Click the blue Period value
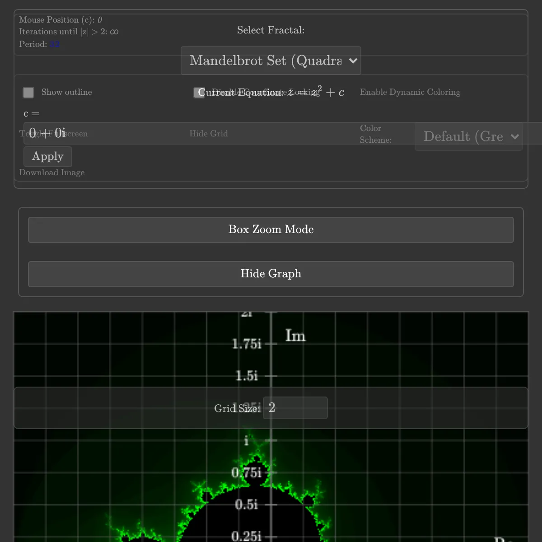Image resolution: width=542 pixels, height=542 pixels. click(x=55, y=44)
